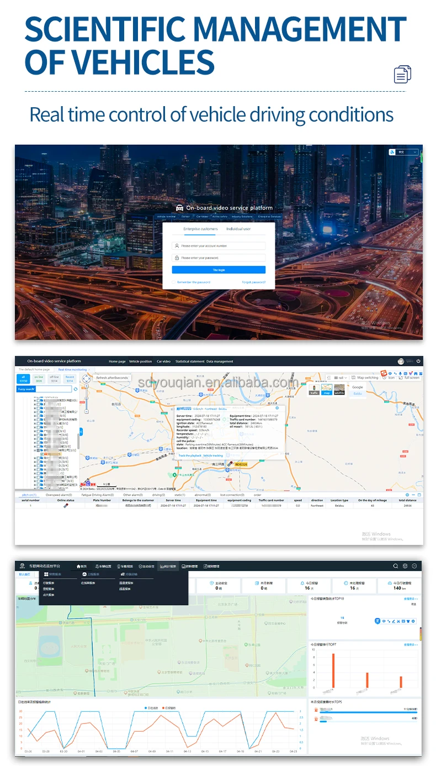Select the 'all' vehicles count filter

click(23, 379)
